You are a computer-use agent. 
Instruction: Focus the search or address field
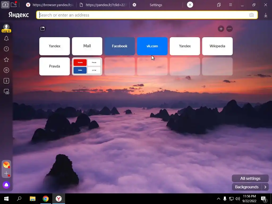pyautogui.click(x=147, y=15)
